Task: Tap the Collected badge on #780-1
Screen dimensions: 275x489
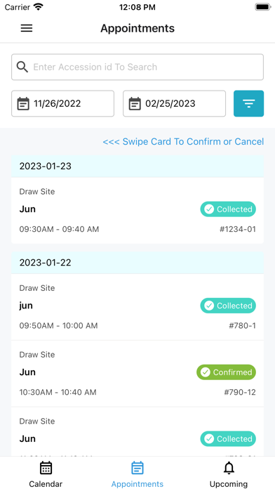Action: (x=228, y=306)
